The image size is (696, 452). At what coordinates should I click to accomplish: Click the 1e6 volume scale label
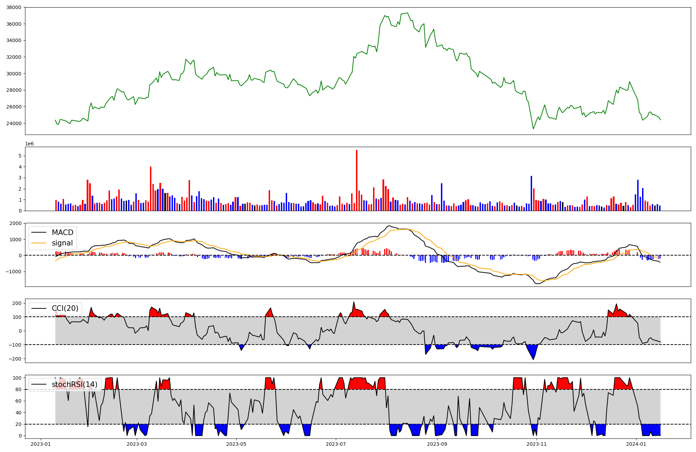pyautogui.click(x=29, y=144)
